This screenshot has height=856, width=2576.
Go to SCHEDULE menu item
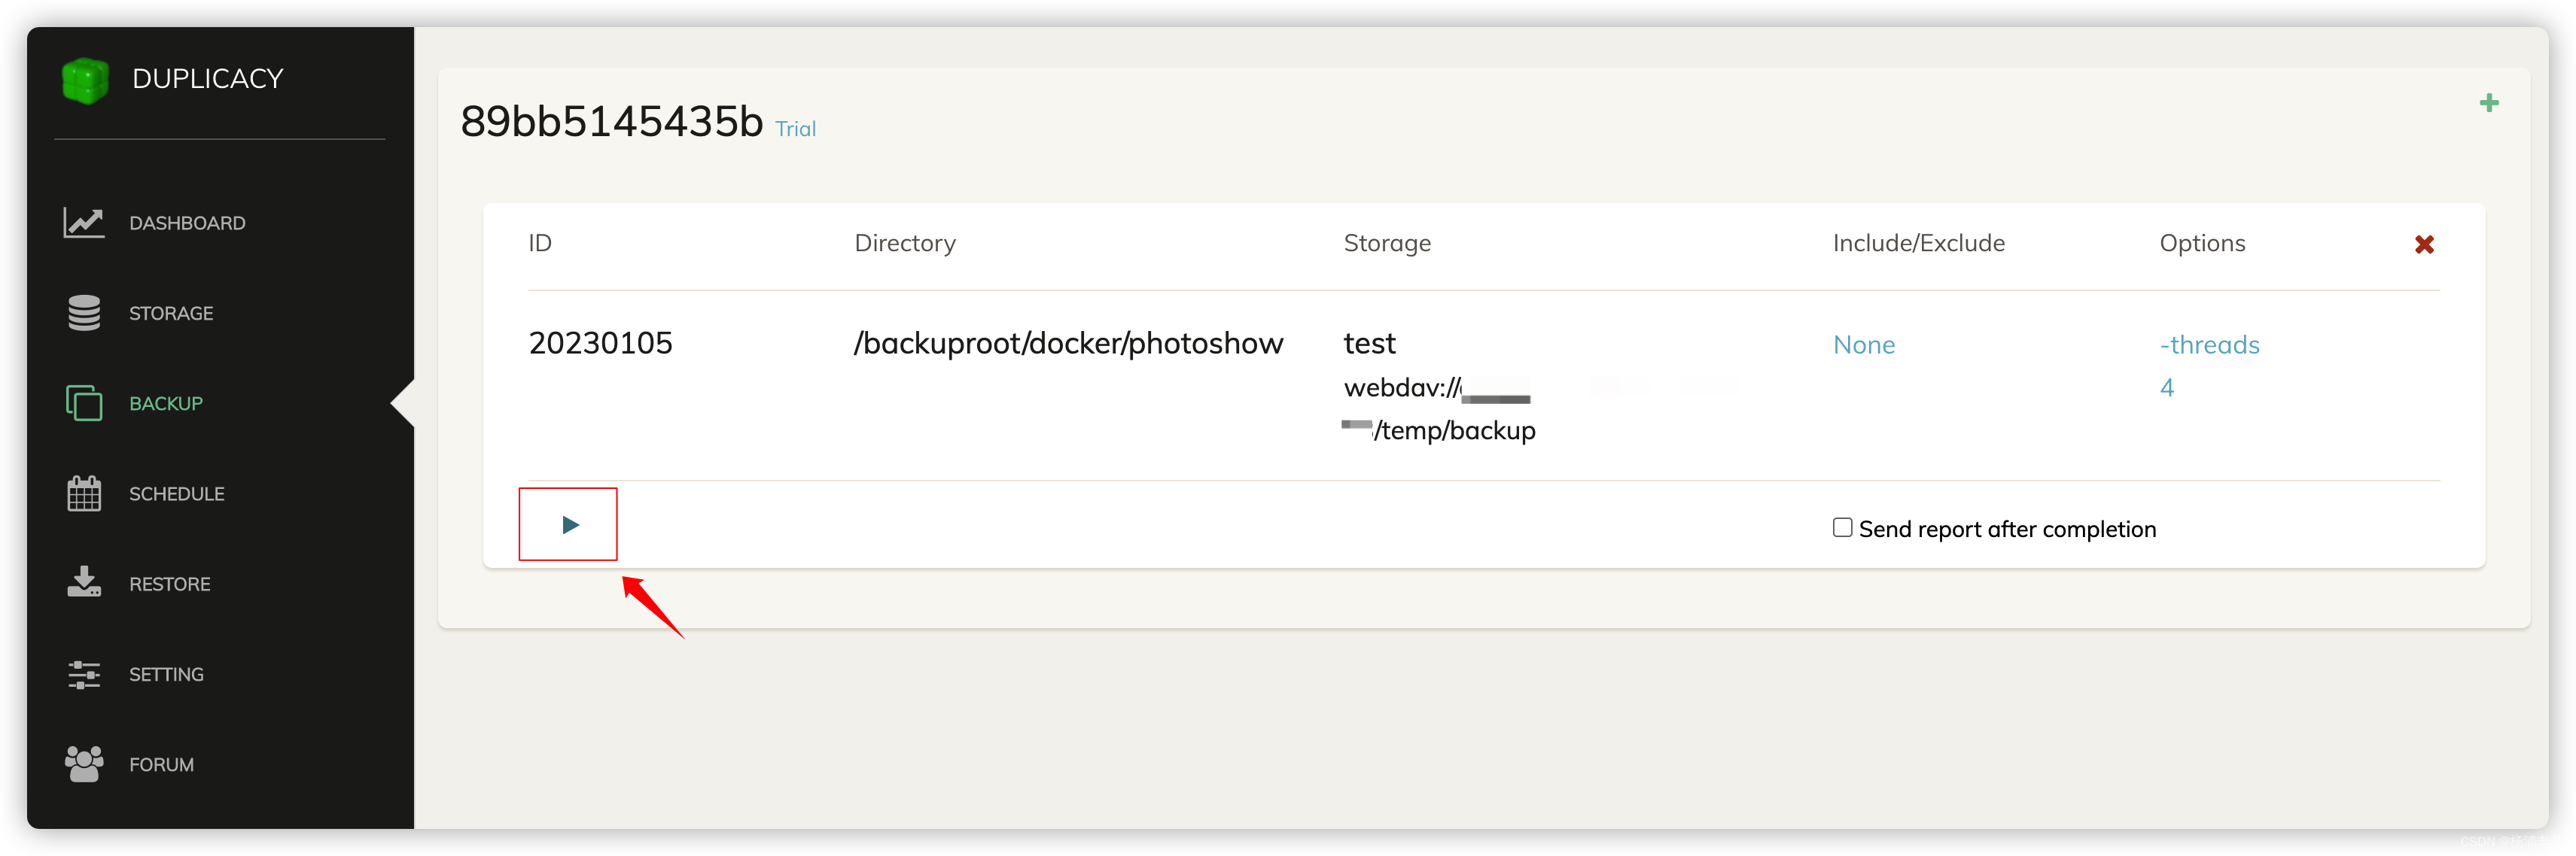(177, 493)
